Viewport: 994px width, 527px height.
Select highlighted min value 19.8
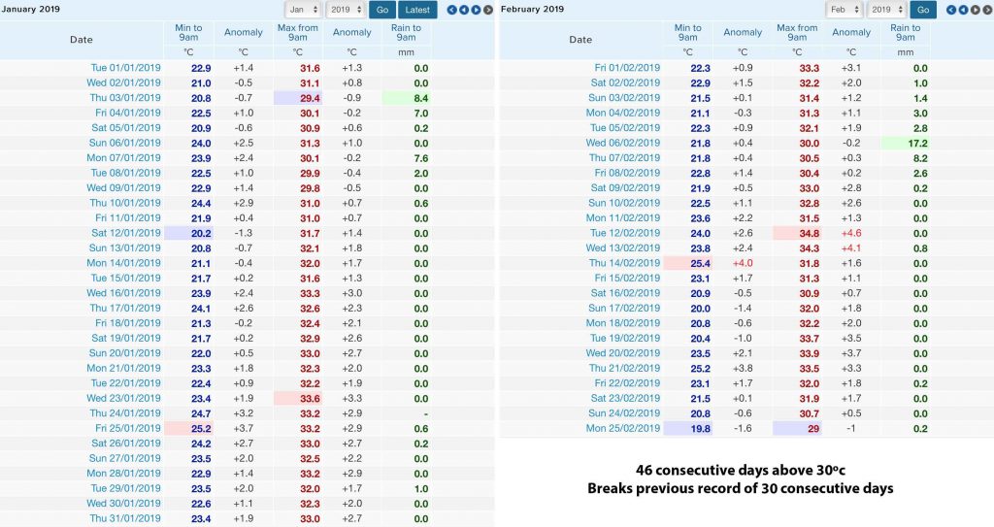click(701, 429)
